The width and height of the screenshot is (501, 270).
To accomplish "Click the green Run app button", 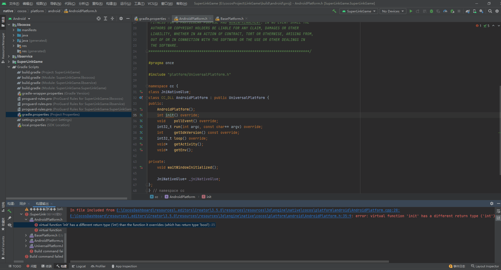I will pyautogui.click(x=411, y=11).
